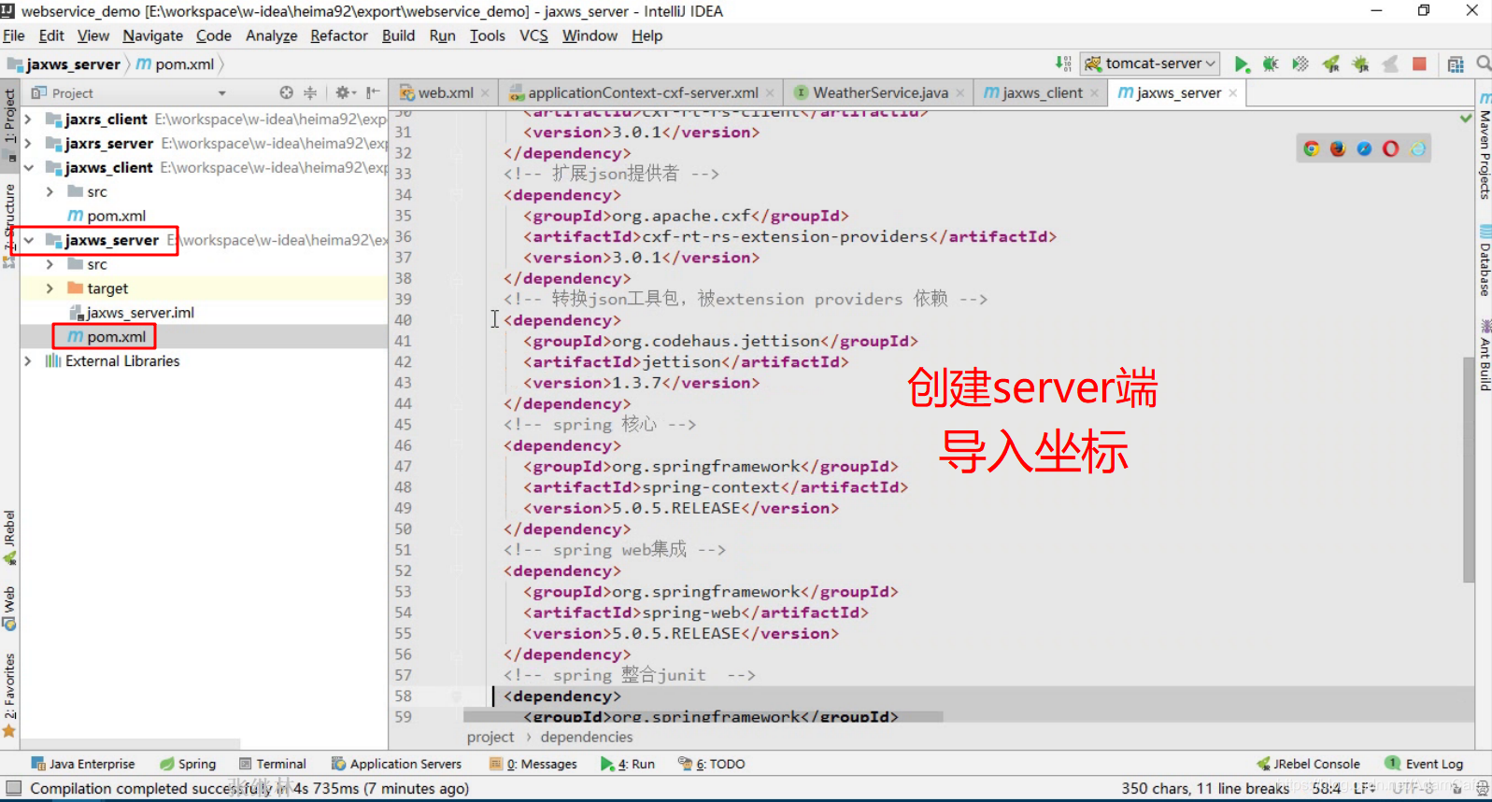Toggle the Web tool window stripe
Viewport: 1492px width, 802px height.
[x=9, y=608]
